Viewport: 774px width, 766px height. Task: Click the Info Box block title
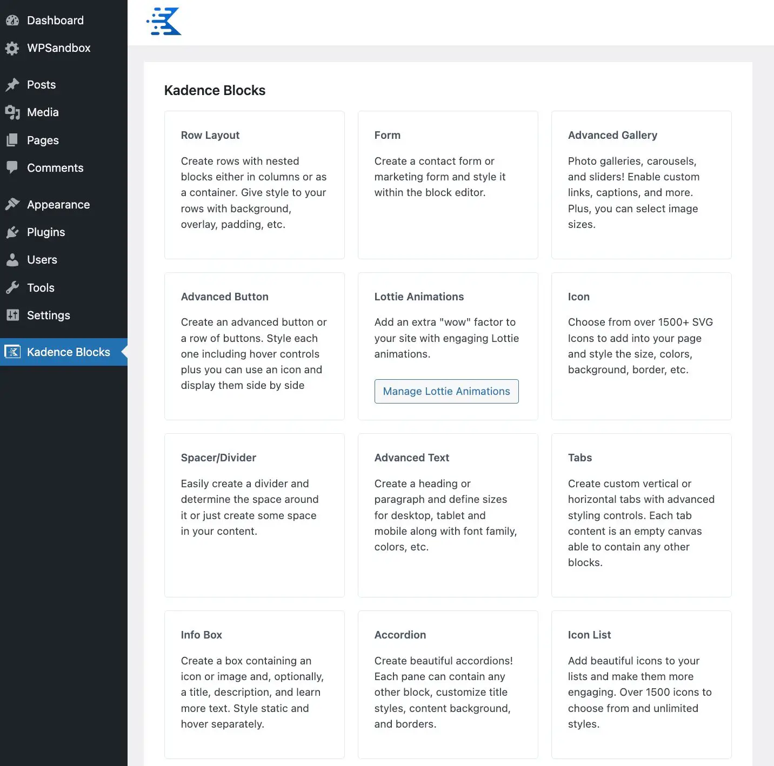[x=202, y=635]
